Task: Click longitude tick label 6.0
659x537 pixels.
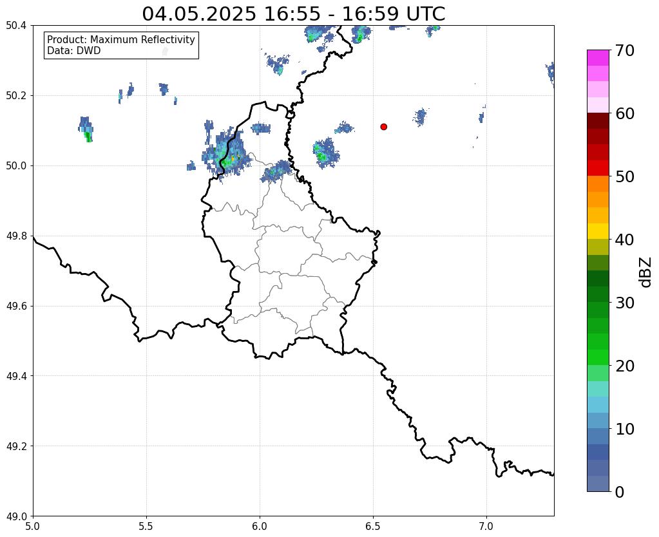Action: (260, 527)
